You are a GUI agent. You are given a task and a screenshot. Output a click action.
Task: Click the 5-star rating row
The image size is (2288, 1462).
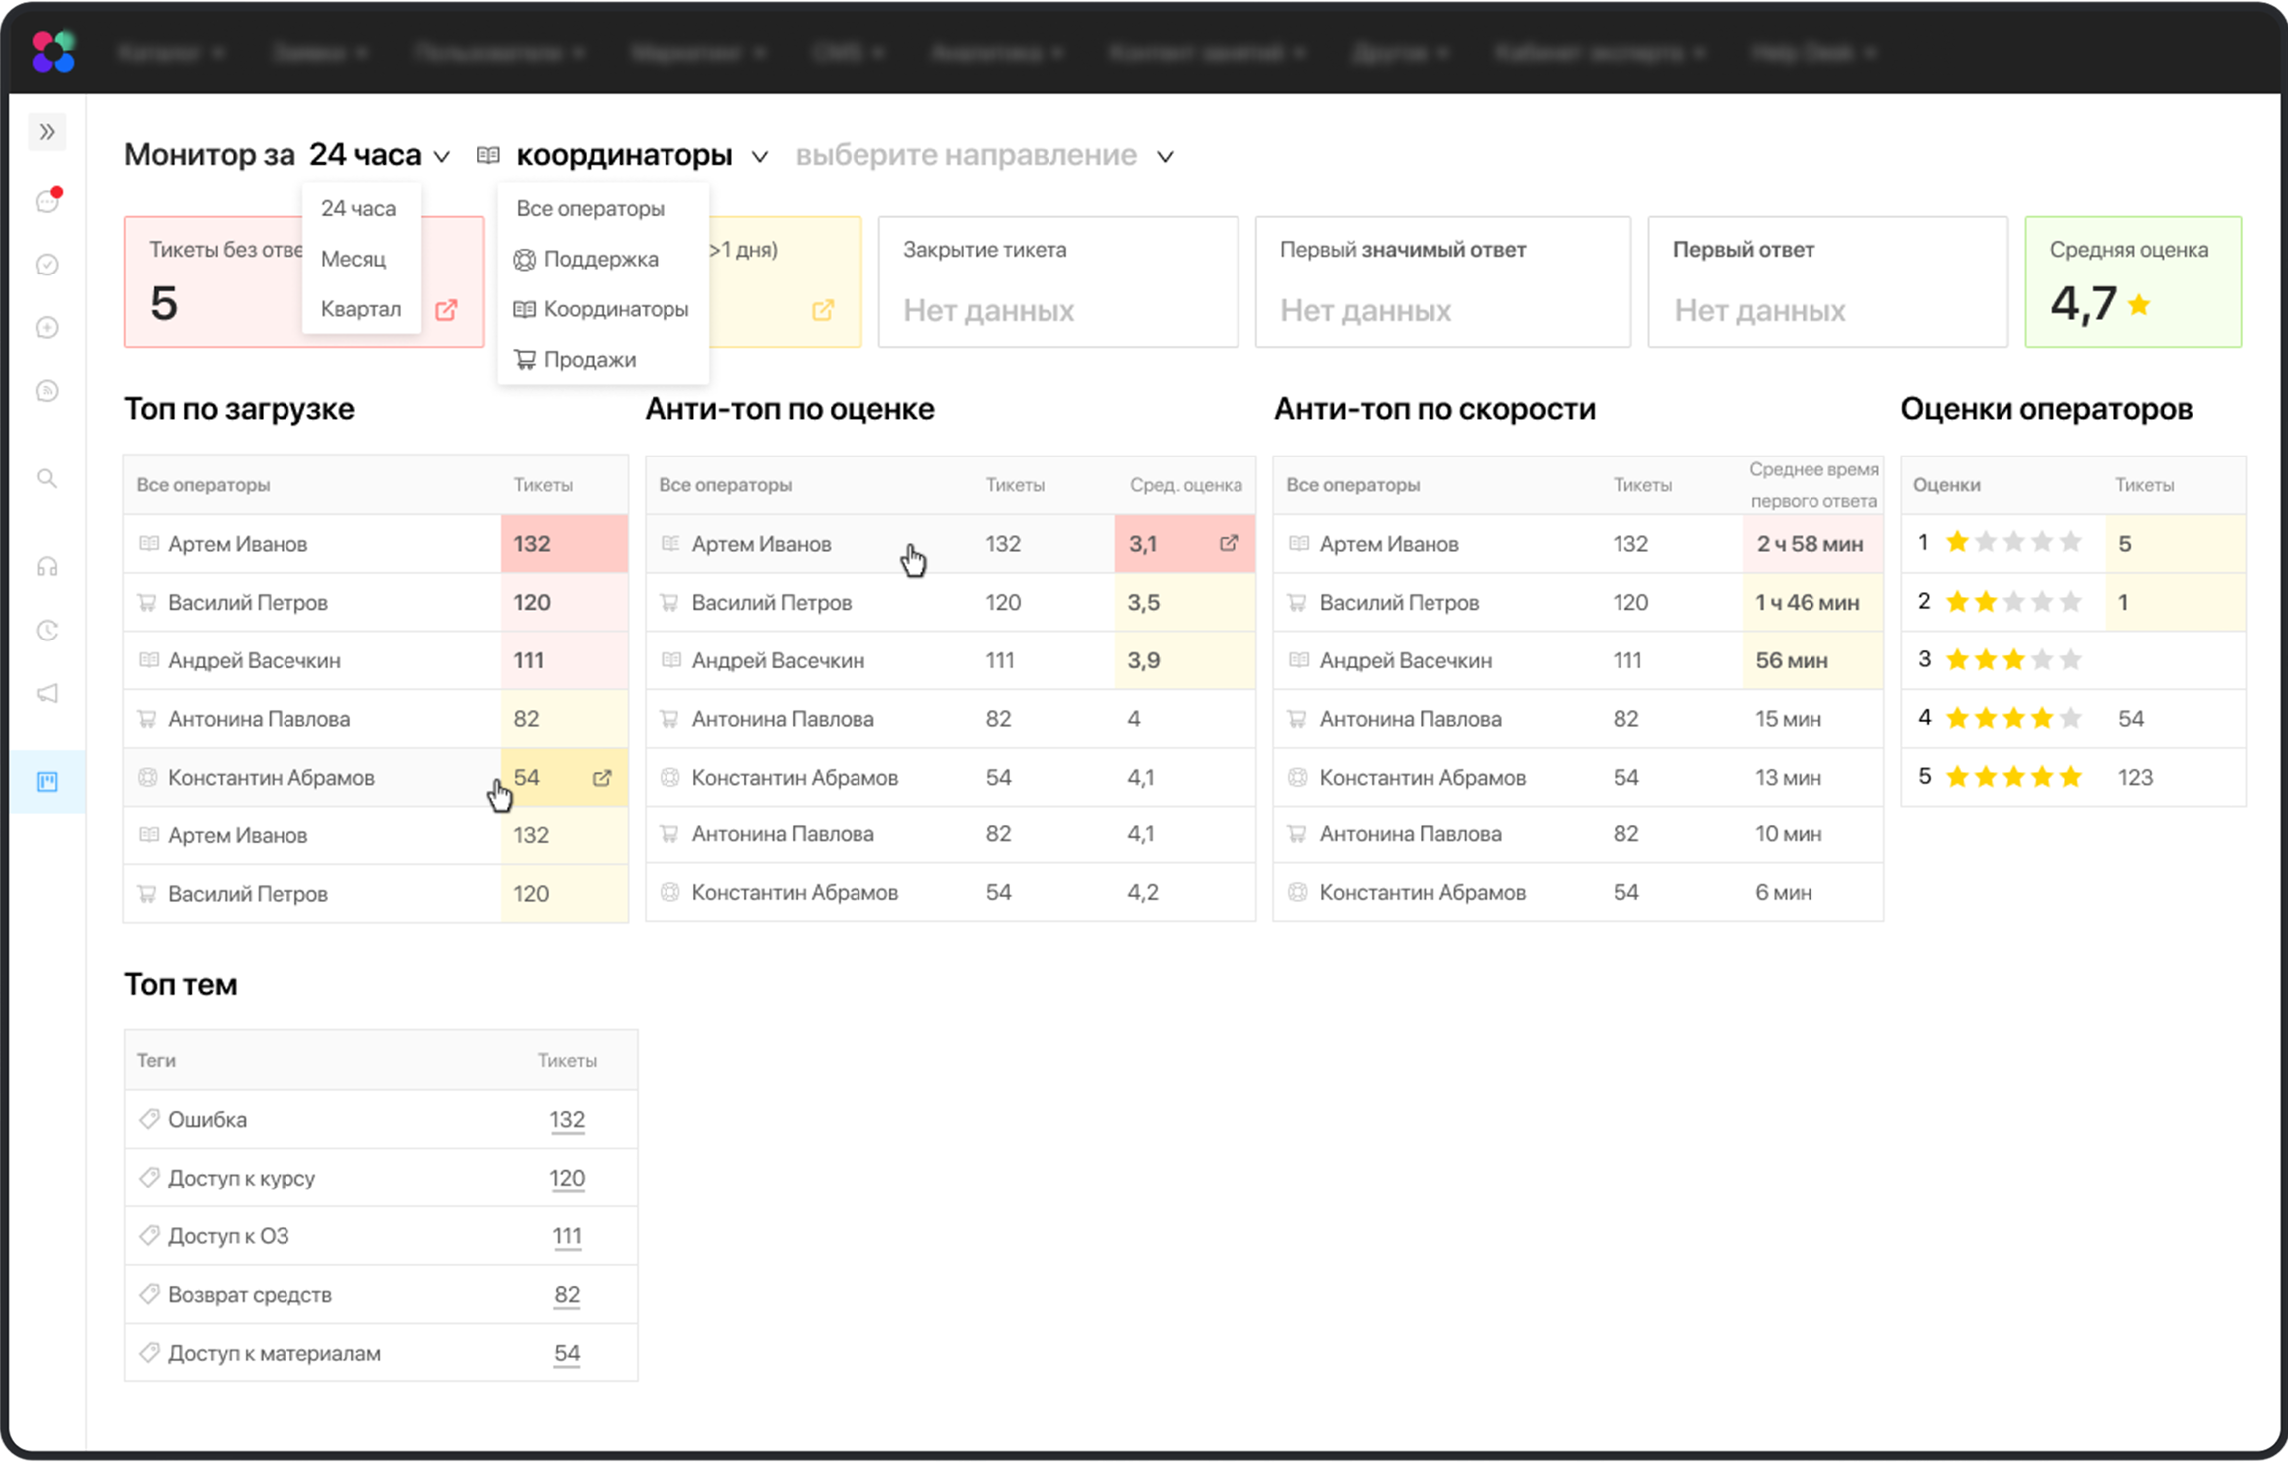pyautogui.click(x=2073, y=777)
